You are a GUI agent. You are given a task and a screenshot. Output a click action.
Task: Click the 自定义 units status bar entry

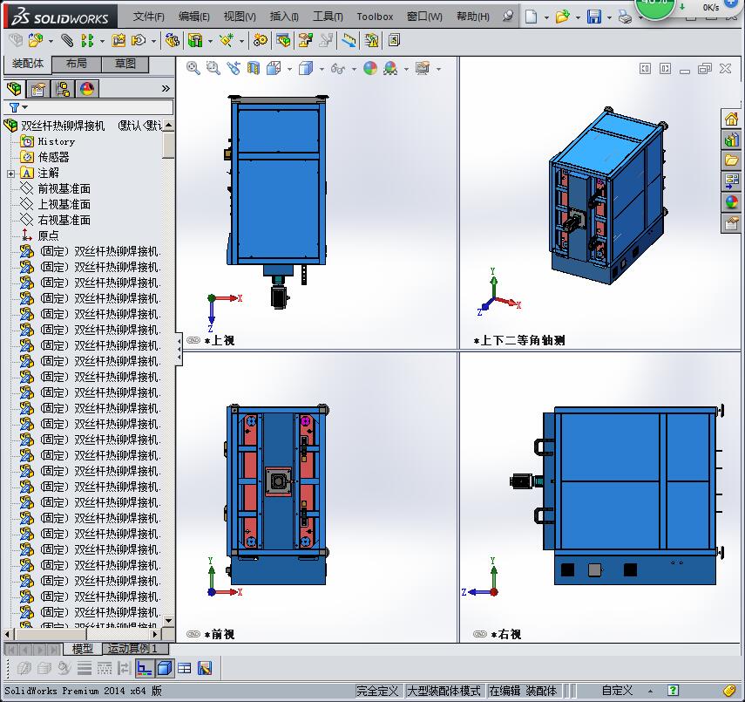click(617, 691)
